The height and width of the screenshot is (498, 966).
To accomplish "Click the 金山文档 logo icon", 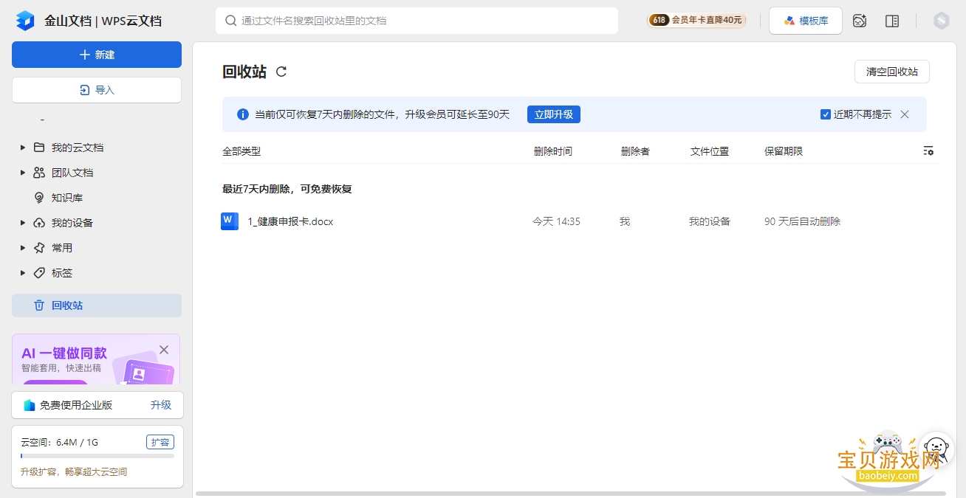I will click(25, 21).
